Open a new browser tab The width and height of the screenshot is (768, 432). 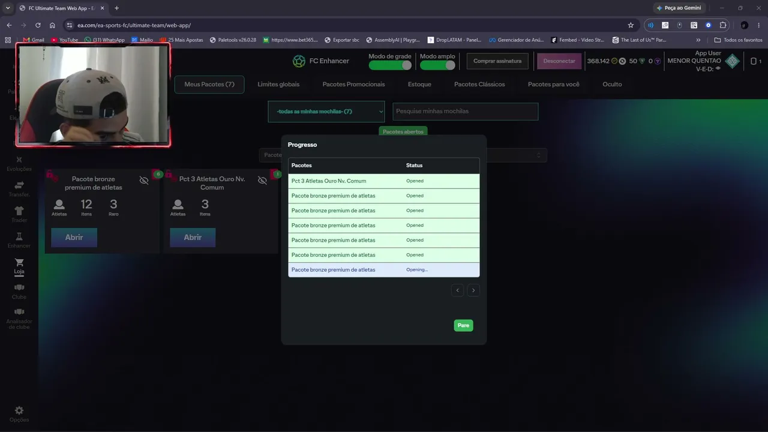click(x=116, y=8)
